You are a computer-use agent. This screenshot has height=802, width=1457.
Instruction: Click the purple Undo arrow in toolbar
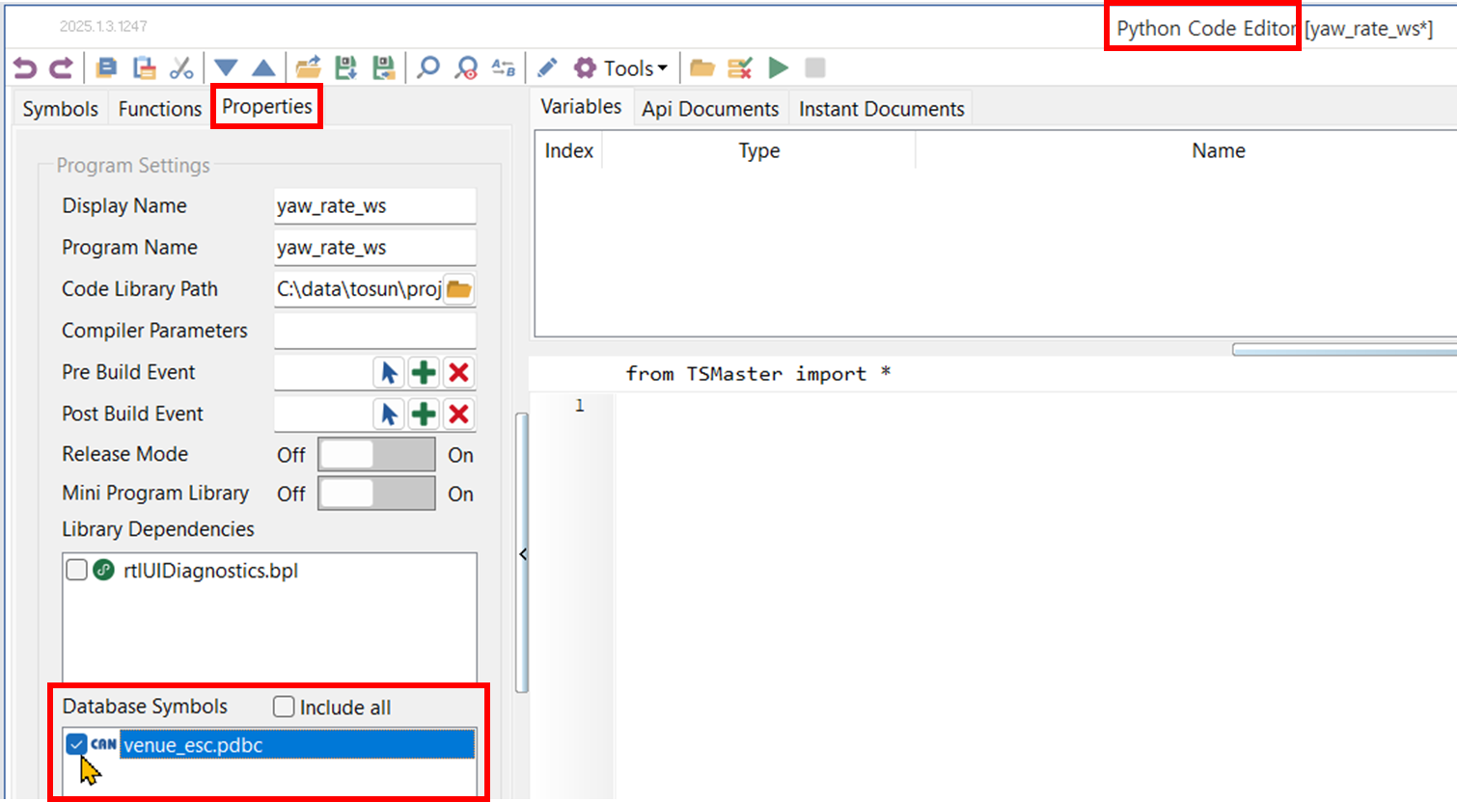click(x=25, y=68)
